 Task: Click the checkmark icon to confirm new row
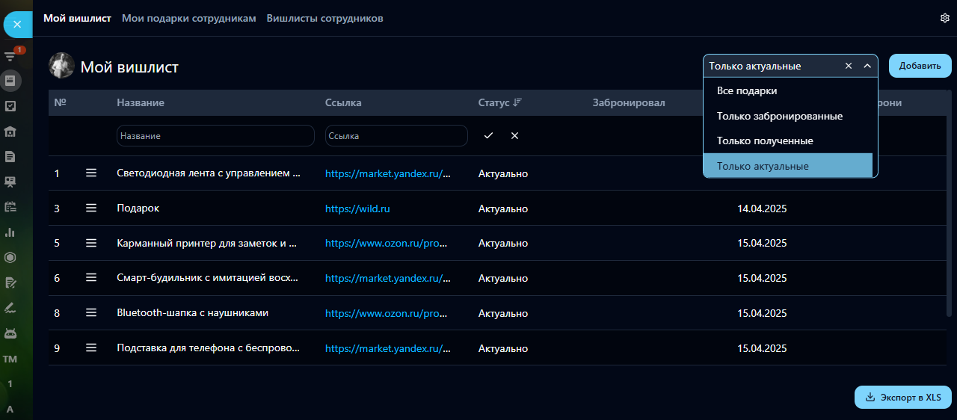pyautogui.click(x=488, y=136)
